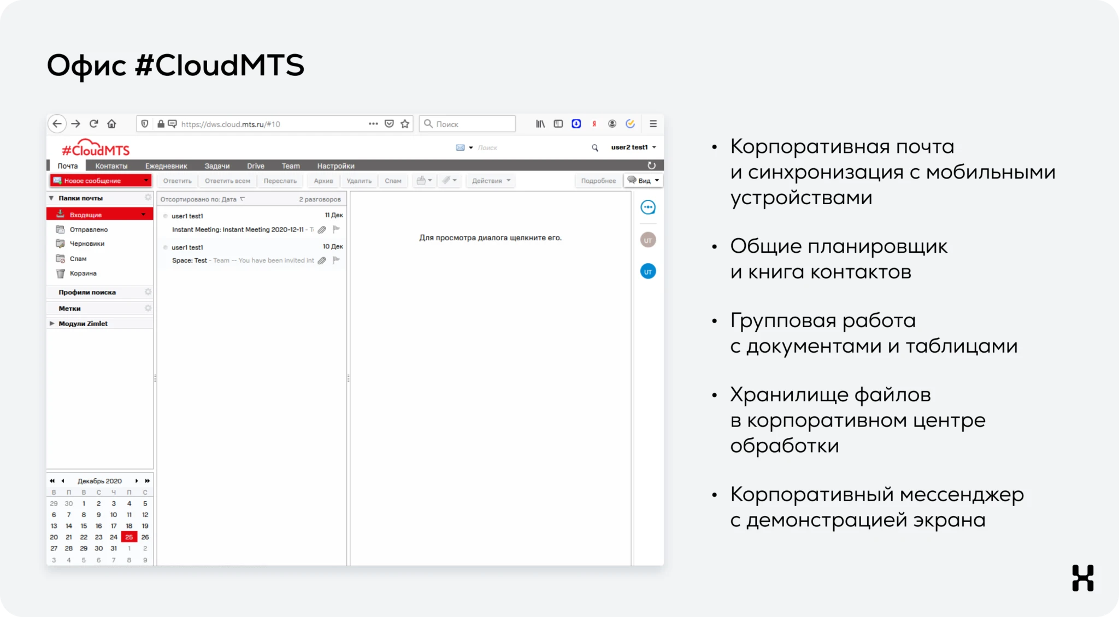Toggle read status dot of Space: Test message
This screenshot has height=617, width=1119.
click(x=166, y=247)
